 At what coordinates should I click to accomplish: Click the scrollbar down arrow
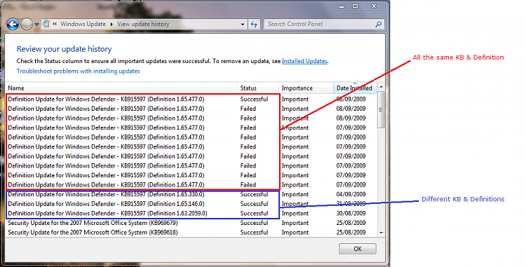381,233
